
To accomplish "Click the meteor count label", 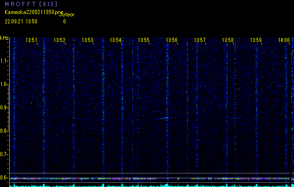I will tap(67, 14).
